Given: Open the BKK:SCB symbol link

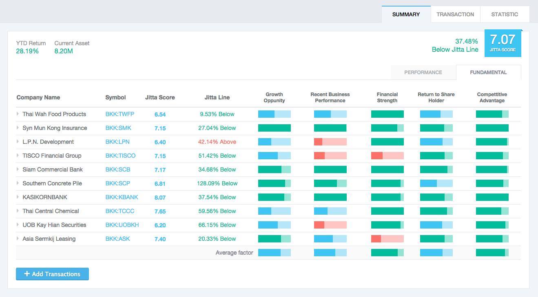Looking at the screenshot, I should pos(118,169).
